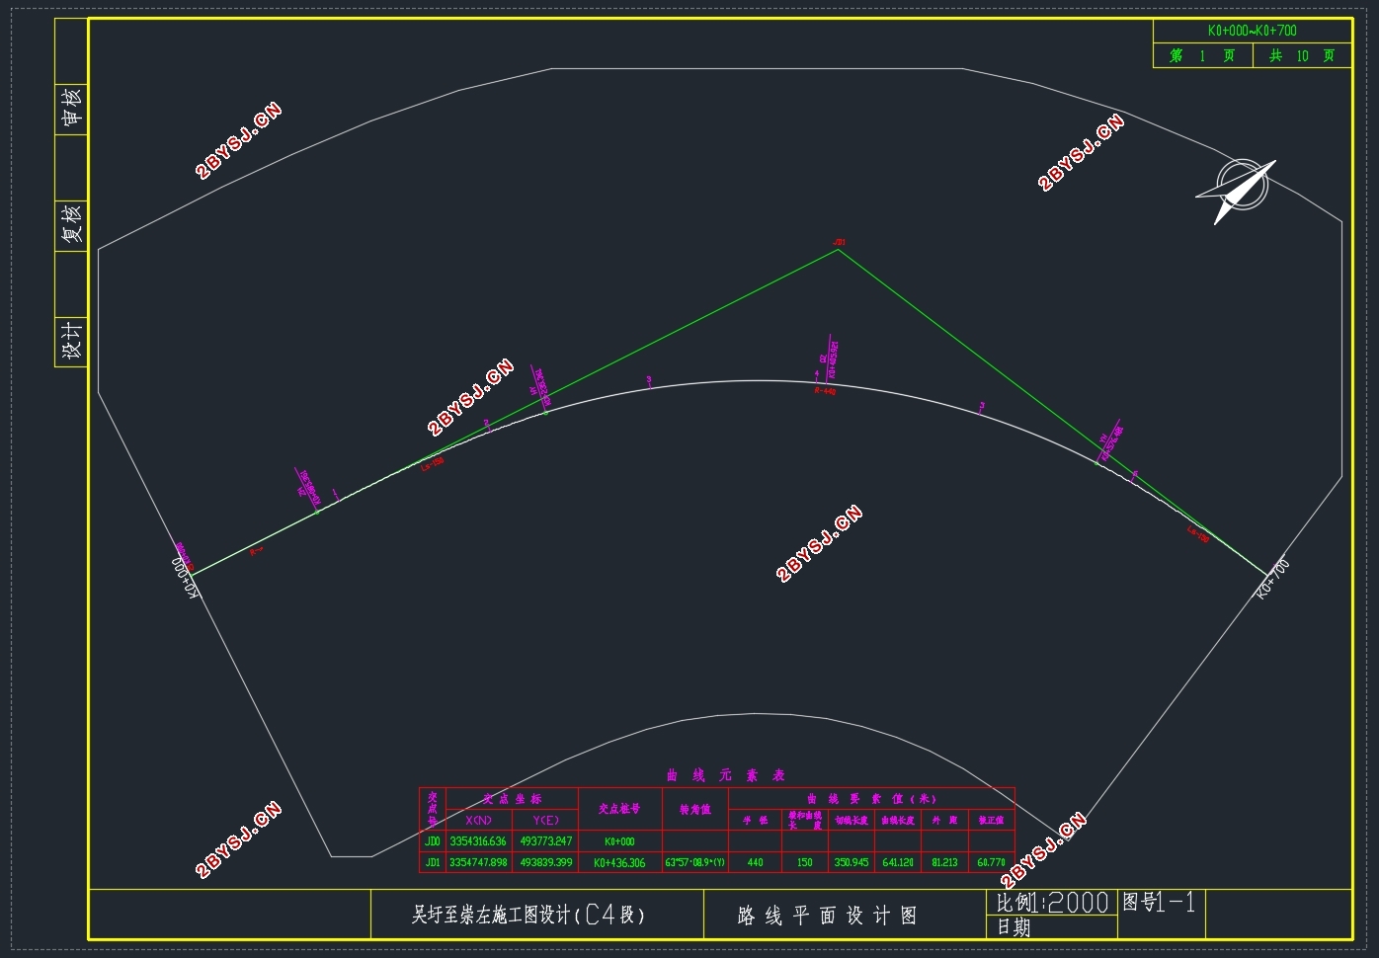The width and height of the screenshot is (1379, 958).
Task: Click the '外距' column header
Action: (x=944, y=821)
